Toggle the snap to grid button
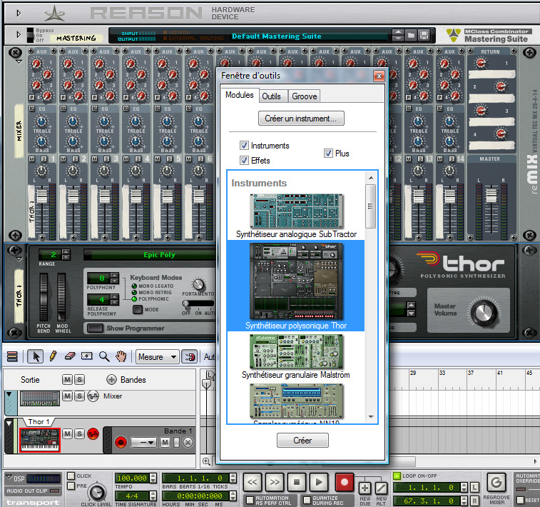The image size is (540, 507). click(x=190, y=357)
